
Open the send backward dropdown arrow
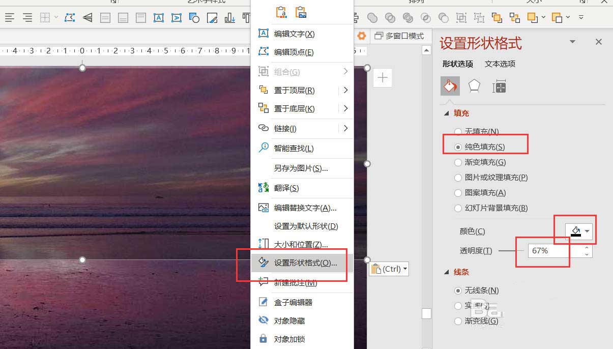coord(568,18)
